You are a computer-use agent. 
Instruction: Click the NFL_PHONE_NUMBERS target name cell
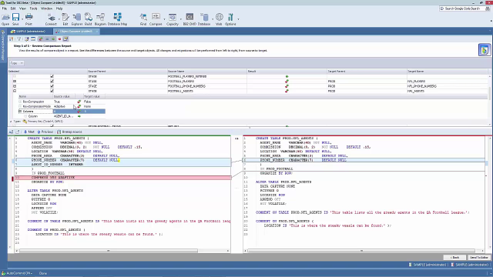pos(447,86)
